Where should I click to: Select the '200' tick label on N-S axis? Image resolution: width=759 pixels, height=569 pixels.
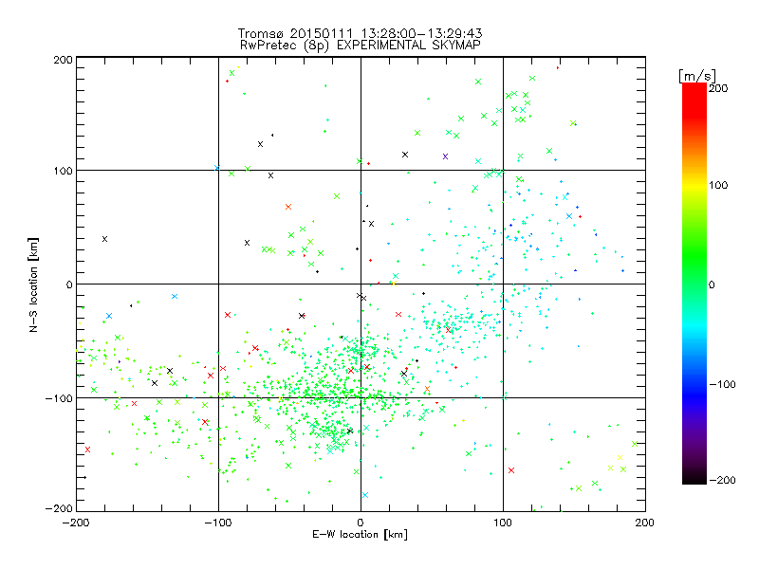tap(64, 60)
